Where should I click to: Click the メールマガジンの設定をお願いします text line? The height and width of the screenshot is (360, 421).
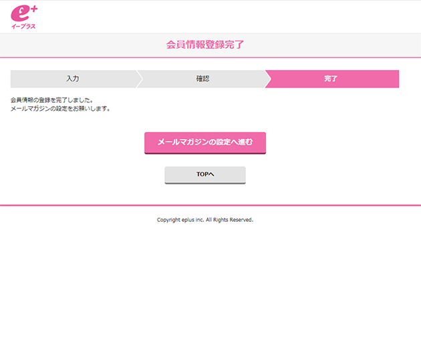[x=60, y=108]
